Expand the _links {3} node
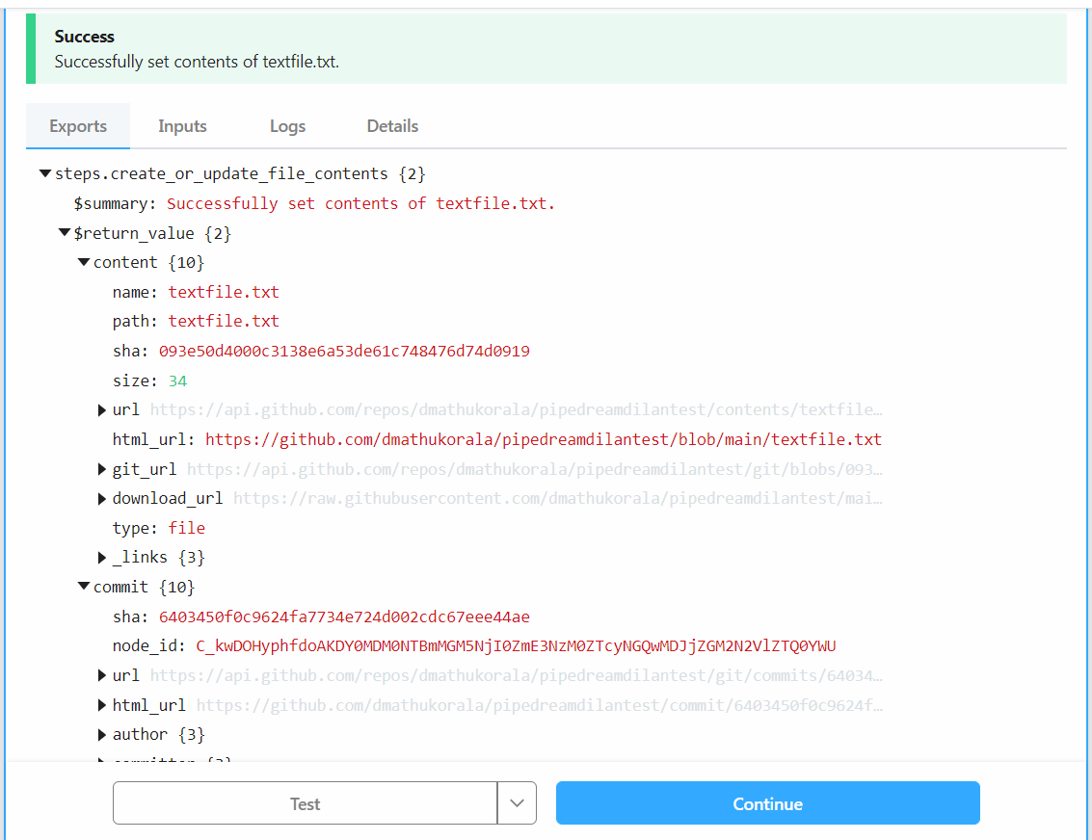The height and width of the screenshot is (840, 1092). 102,557
